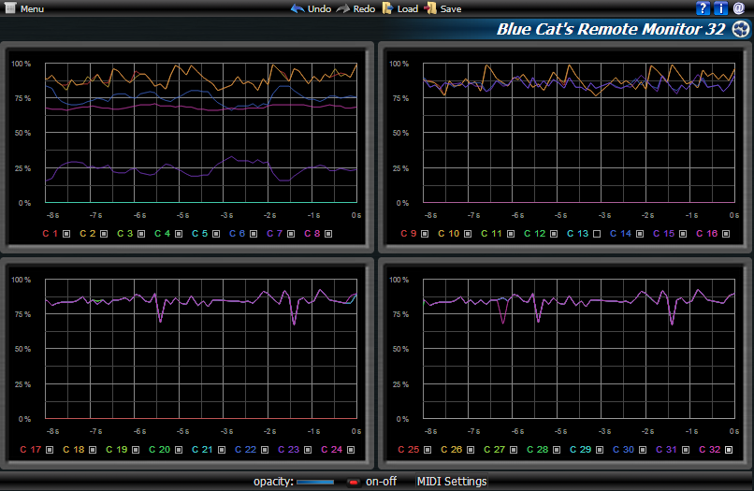Toggle the C 7 curve checkbox
Viewport: 754px width, 491px height.
292,233
